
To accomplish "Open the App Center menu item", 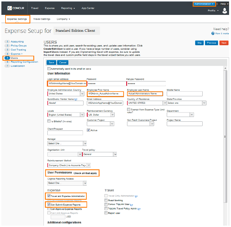I will 88,8.
